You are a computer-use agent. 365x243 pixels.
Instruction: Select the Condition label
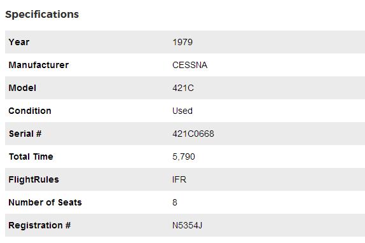30,111
